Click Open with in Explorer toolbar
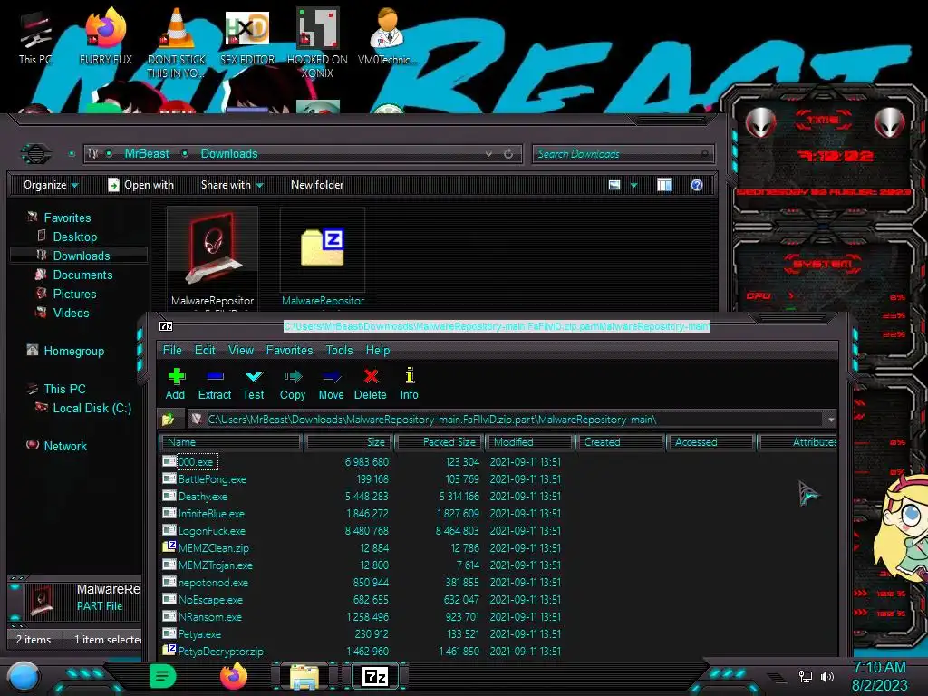The height and width of the screenshot is (696, 928). coord(140,185)
